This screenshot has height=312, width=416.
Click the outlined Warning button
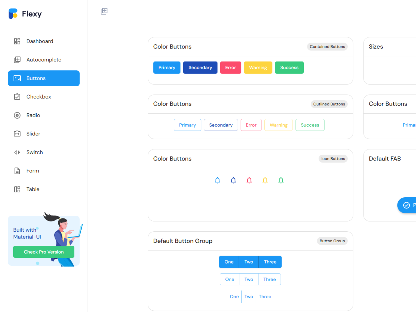[279, 125]
